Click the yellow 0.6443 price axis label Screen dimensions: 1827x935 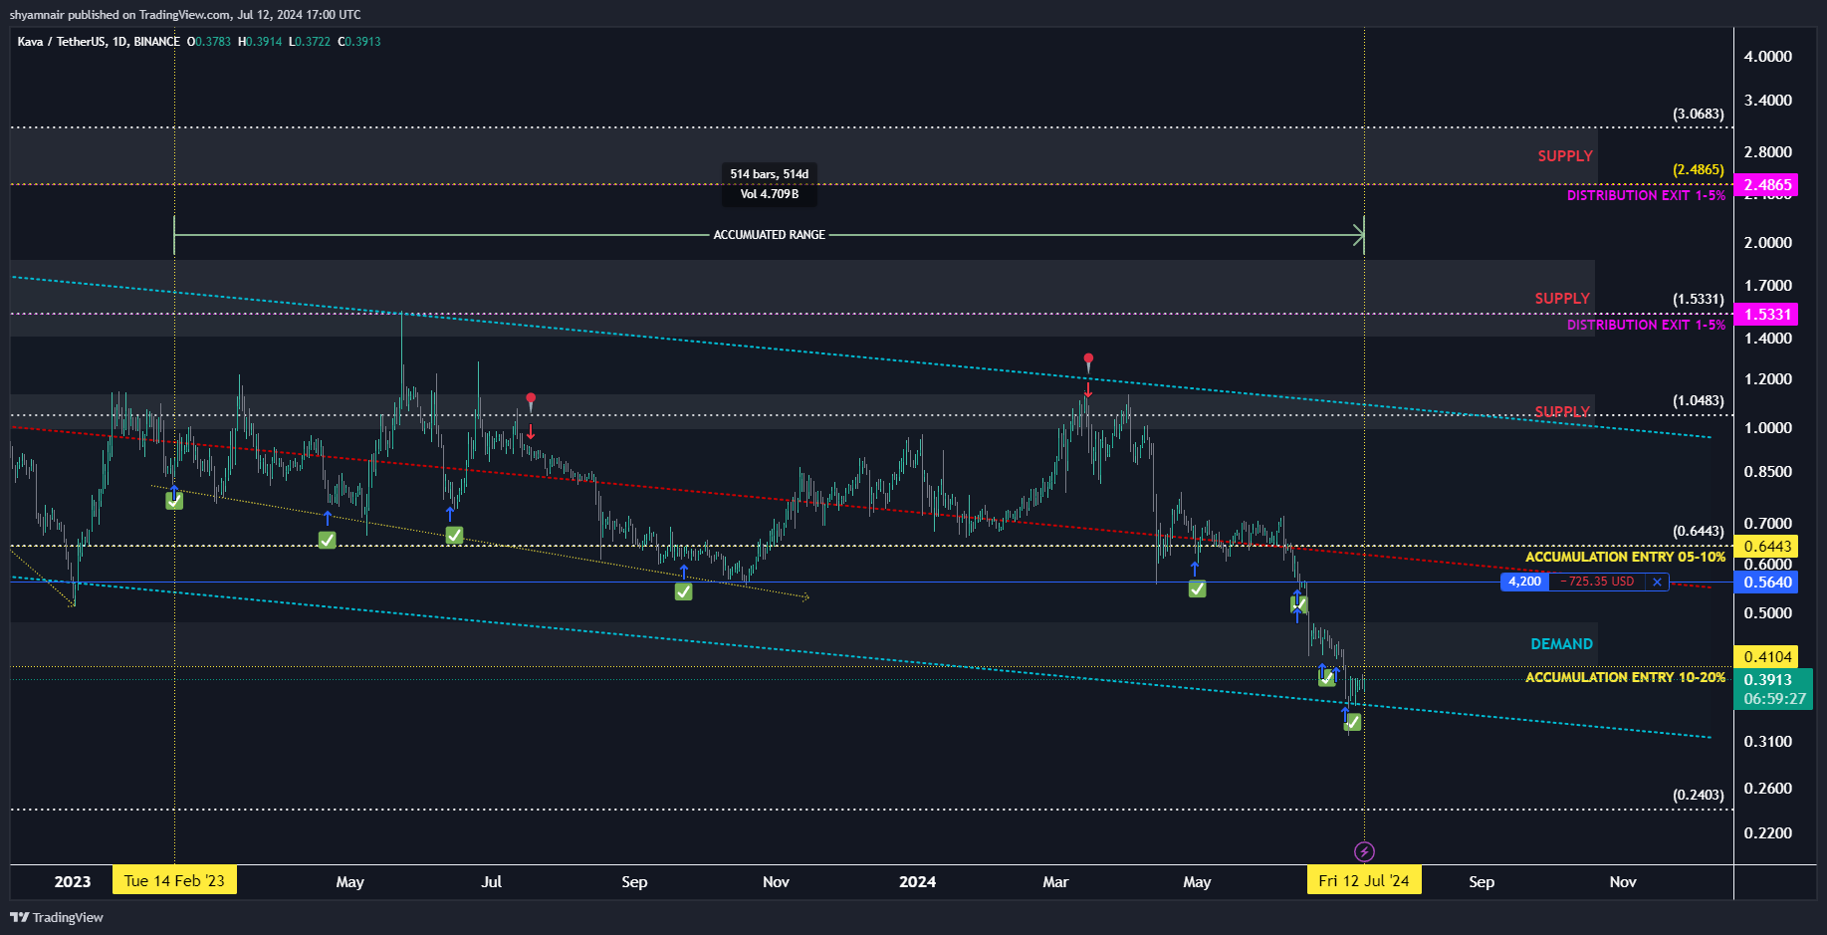tap(1765, 546)
